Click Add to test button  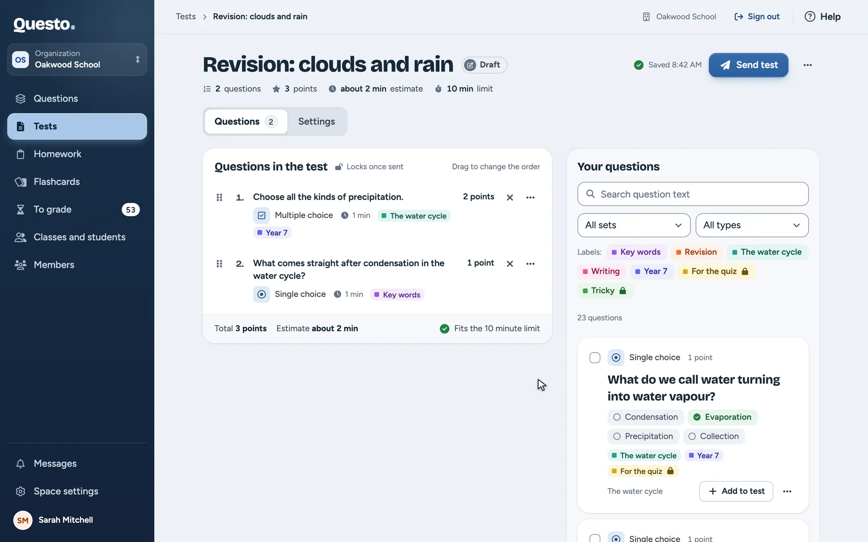click(x=736, y=491)
